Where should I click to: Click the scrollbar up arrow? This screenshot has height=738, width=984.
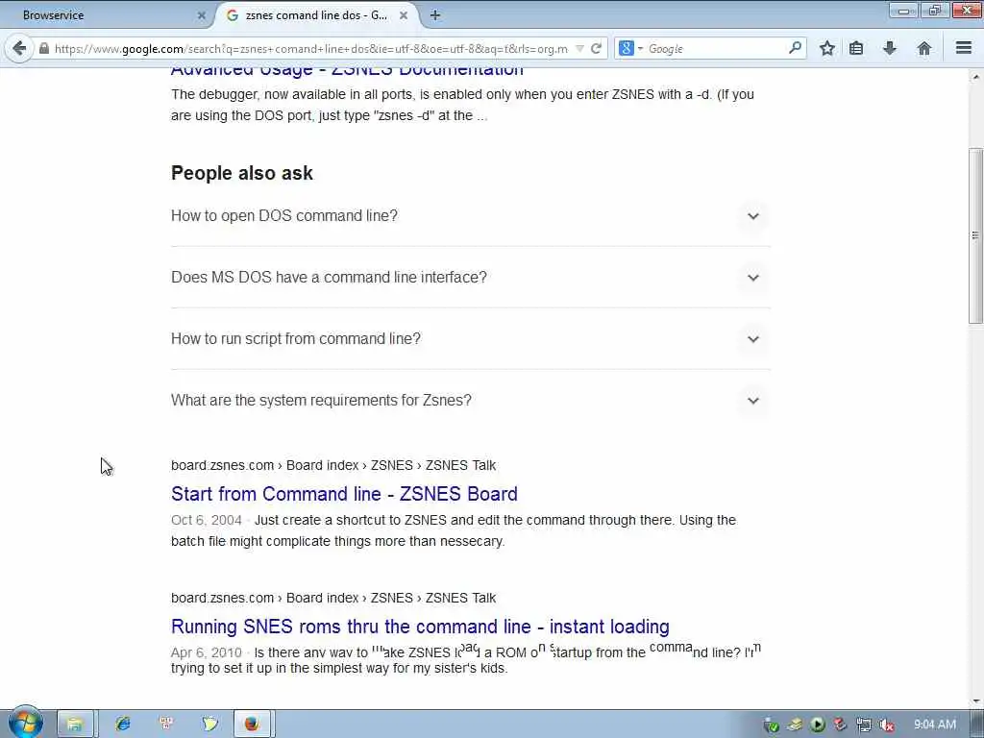[x=976, y=77]
